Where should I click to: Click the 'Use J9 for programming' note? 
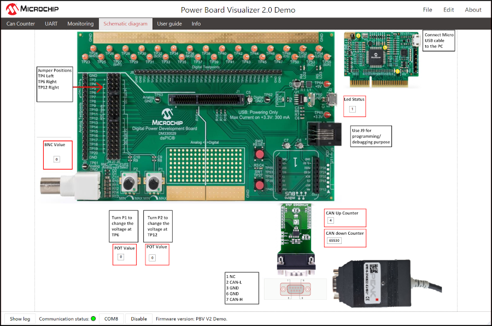pos(371,136)
